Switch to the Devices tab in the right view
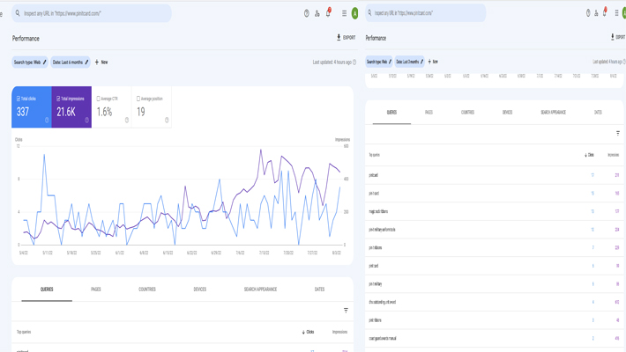The width and height of the screenshot is (626, 352). click(x=507, y=113)
